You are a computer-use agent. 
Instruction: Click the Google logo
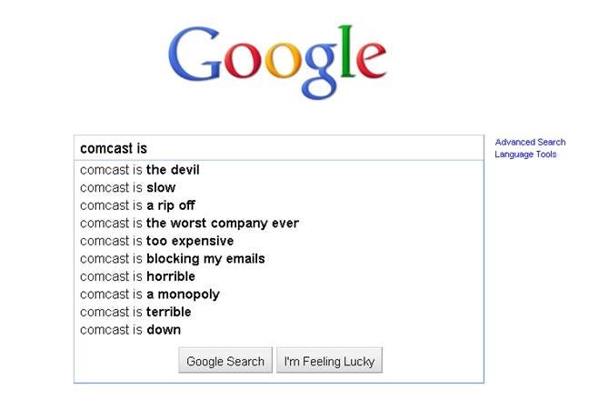pos(277,62)
